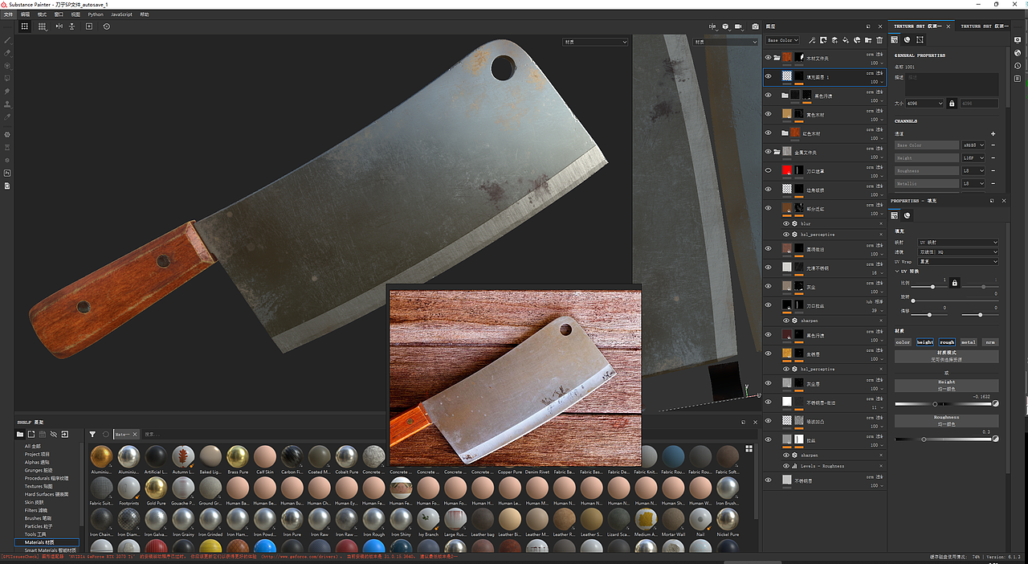Screen dimensions: 1028x564
Task: Open the JavaScript menu
Action: pyautogui.click(x=121, y=14)
